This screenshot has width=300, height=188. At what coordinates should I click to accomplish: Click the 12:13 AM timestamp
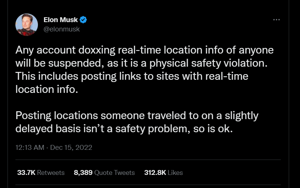tap(30, 148)
